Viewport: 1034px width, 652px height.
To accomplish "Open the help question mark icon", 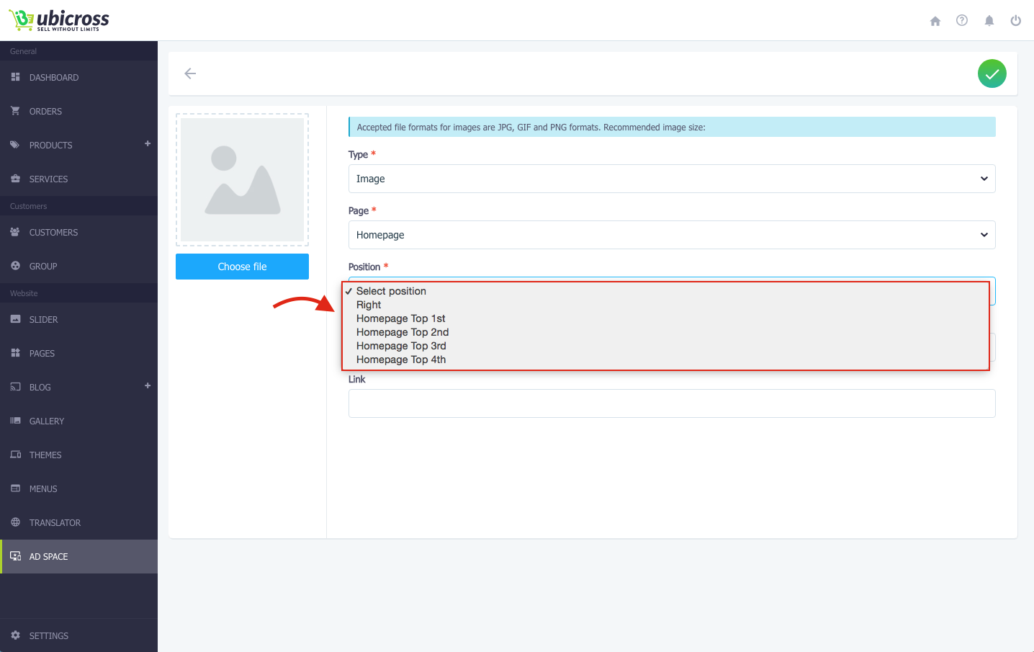I will [x=962, y=20].
